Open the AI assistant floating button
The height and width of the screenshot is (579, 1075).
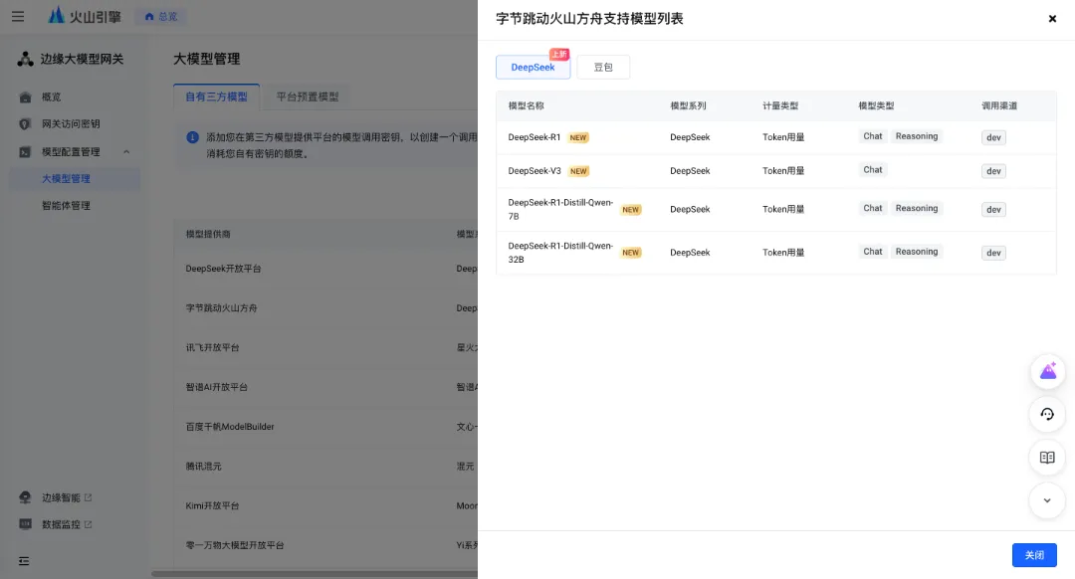click(1047, 371)
